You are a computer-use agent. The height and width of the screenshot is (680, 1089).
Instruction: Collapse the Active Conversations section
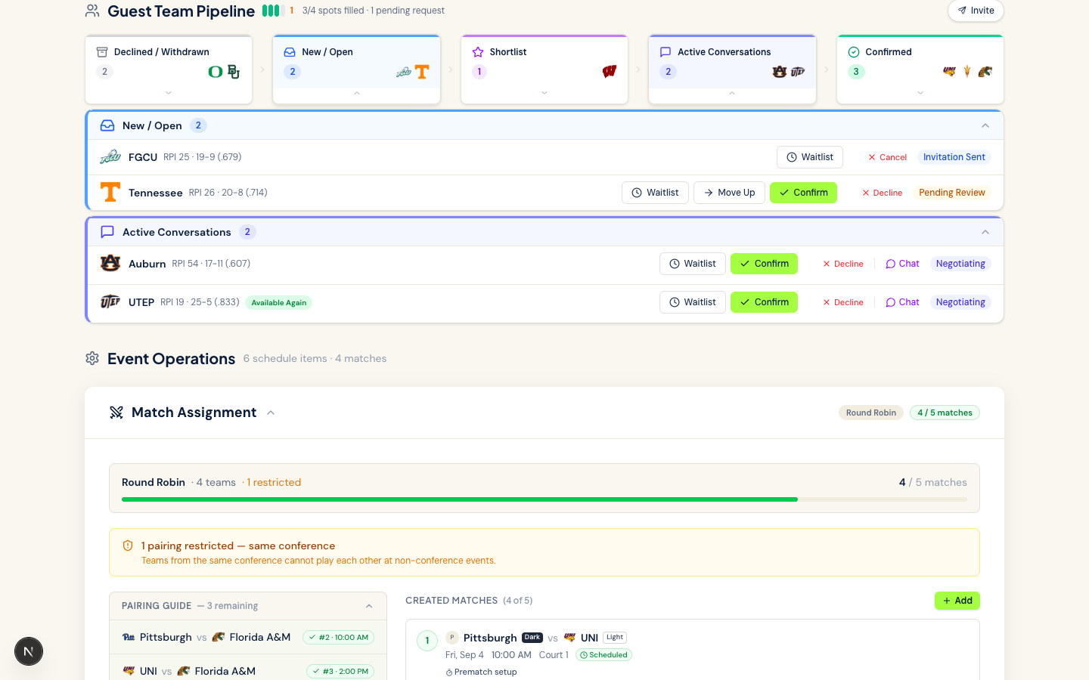985,233
